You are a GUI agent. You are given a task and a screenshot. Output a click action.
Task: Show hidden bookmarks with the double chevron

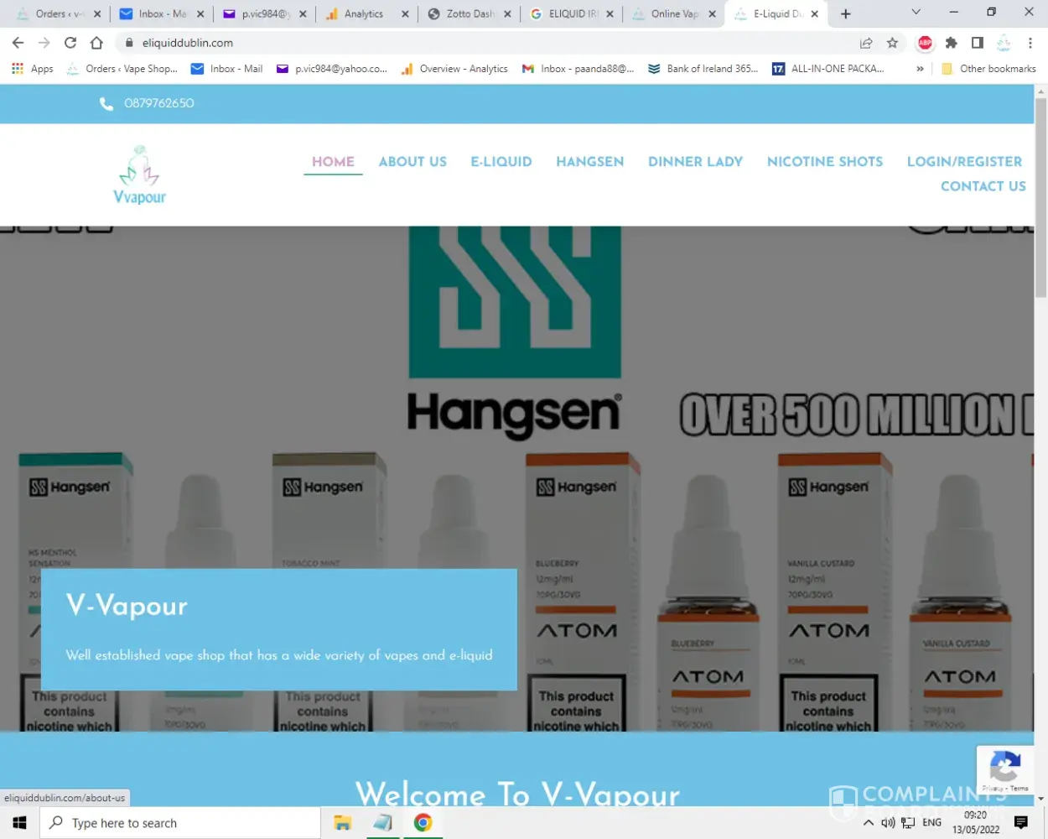click(920, 69)
